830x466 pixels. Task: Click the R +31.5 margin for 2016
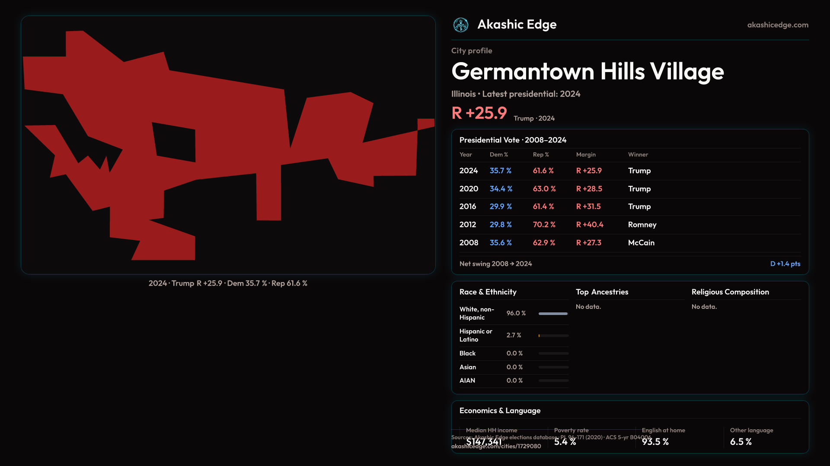[588, 207]
